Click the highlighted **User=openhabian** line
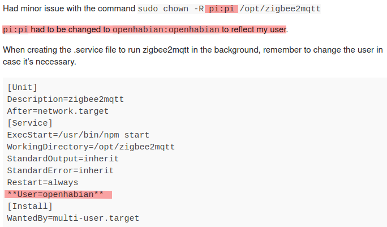 click(58, 195)
